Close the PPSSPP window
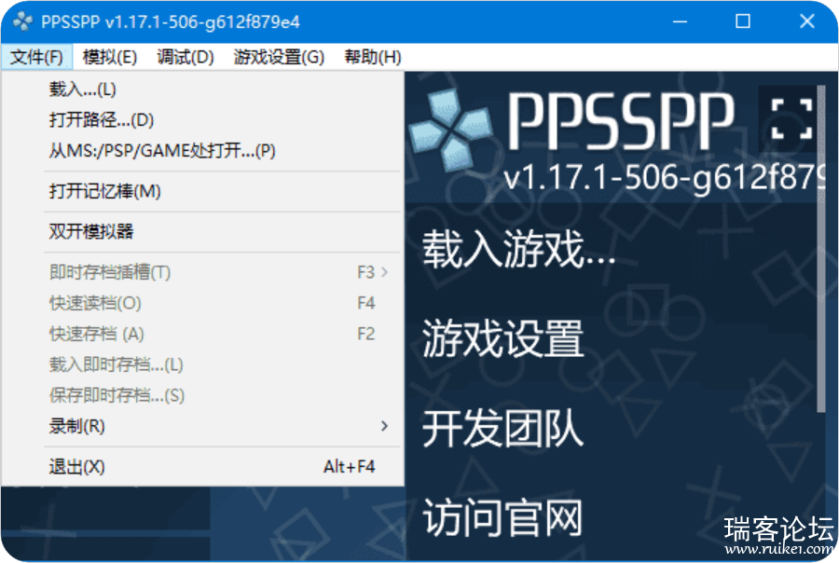This screenshot has width=839, height=563. coord(806,22)
